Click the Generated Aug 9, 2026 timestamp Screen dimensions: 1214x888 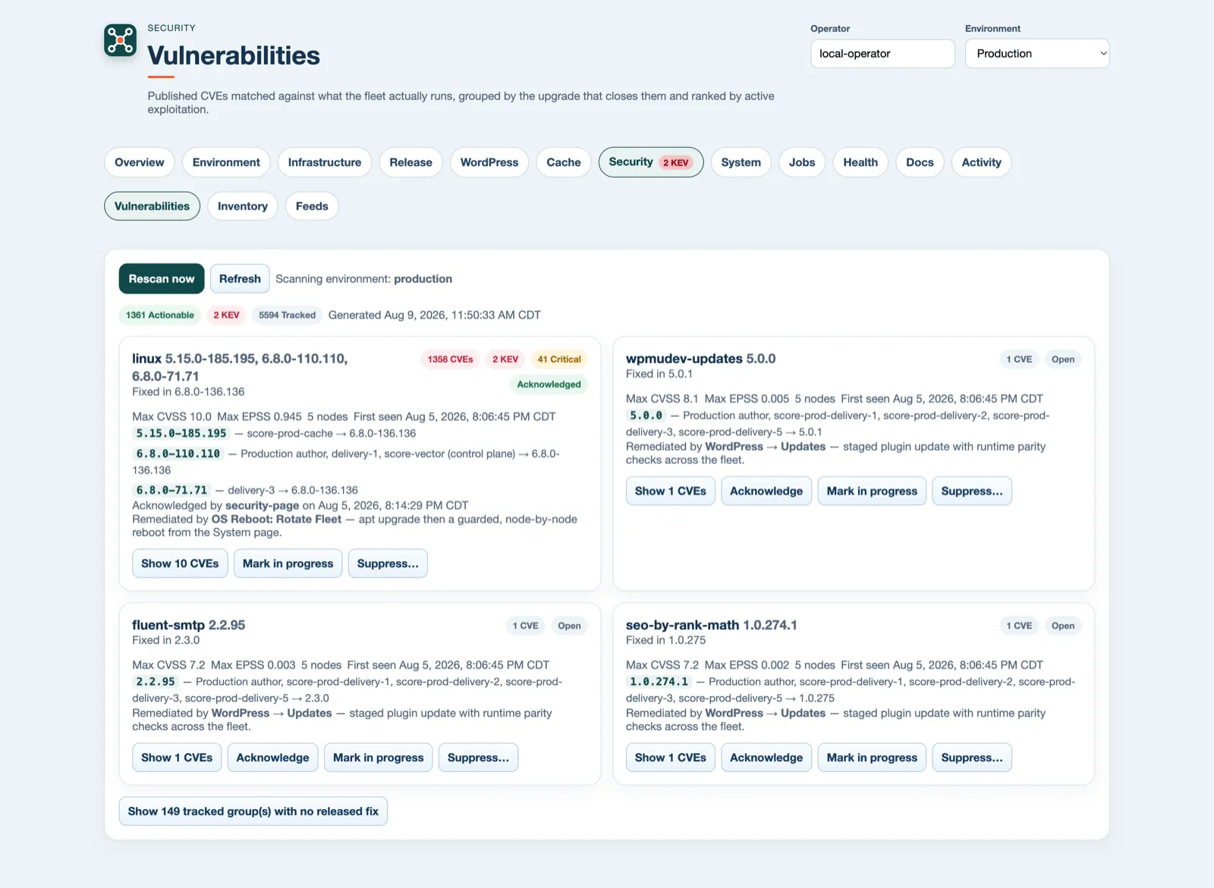434,315
